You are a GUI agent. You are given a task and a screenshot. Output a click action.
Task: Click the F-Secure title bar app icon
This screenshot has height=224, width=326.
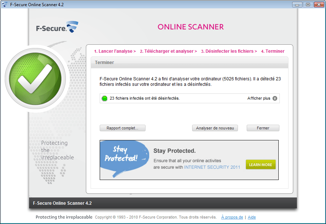coord(5,4)
